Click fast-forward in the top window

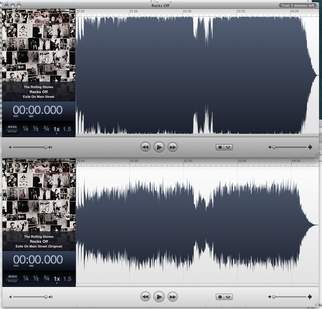[172, 147]
